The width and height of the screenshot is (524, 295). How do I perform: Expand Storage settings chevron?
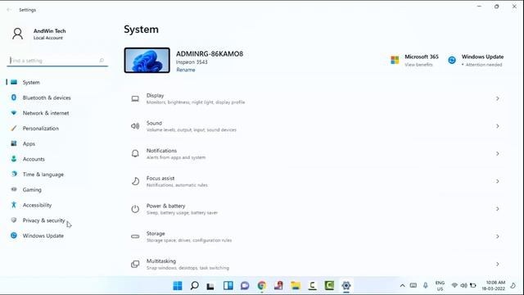coord(498,237)
